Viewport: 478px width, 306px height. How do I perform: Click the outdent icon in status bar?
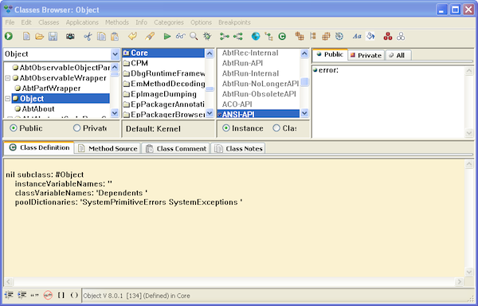coord(9,295)
